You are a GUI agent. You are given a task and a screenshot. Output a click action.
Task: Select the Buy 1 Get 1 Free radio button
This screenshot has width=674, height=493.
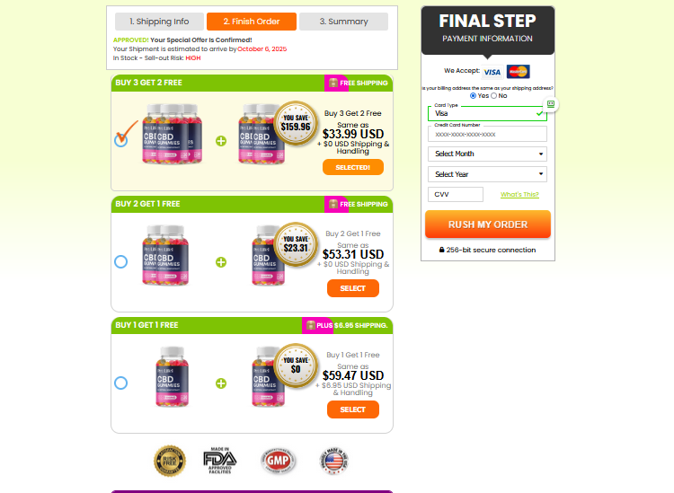(x=120, y=383)
